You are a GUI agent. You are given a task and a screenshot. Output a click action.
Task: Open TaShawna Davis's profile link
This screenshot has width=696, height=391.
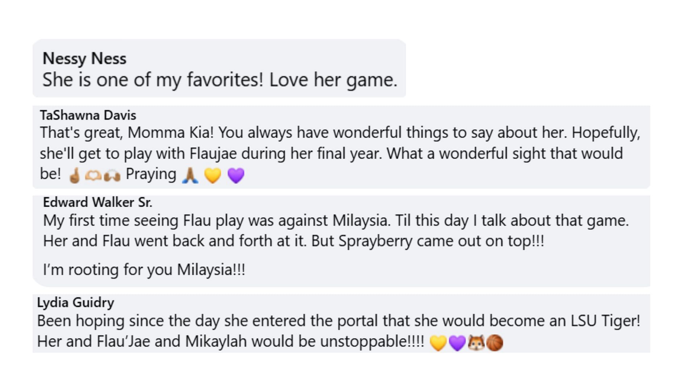[88, 115]
